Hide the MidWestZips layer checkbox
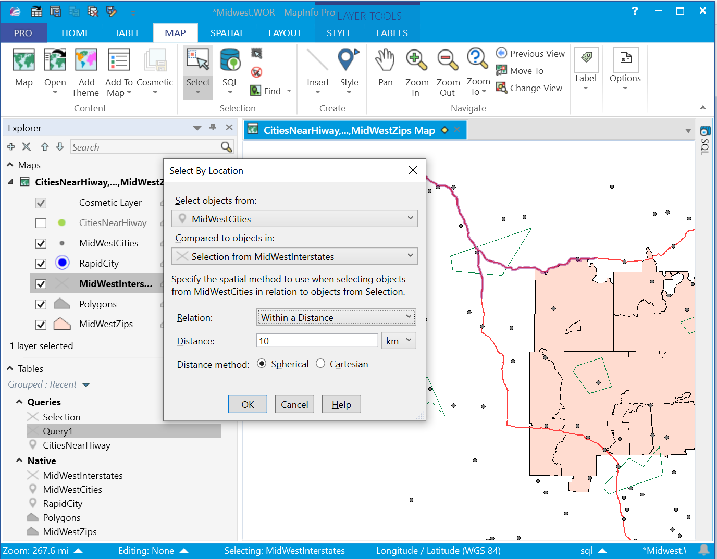 point(41,325)
